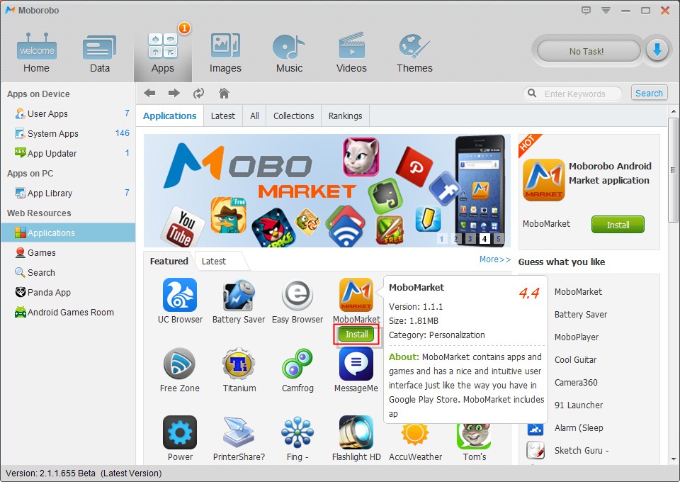Open the Themes section
The image size is (680, 482).
[414, 53]
